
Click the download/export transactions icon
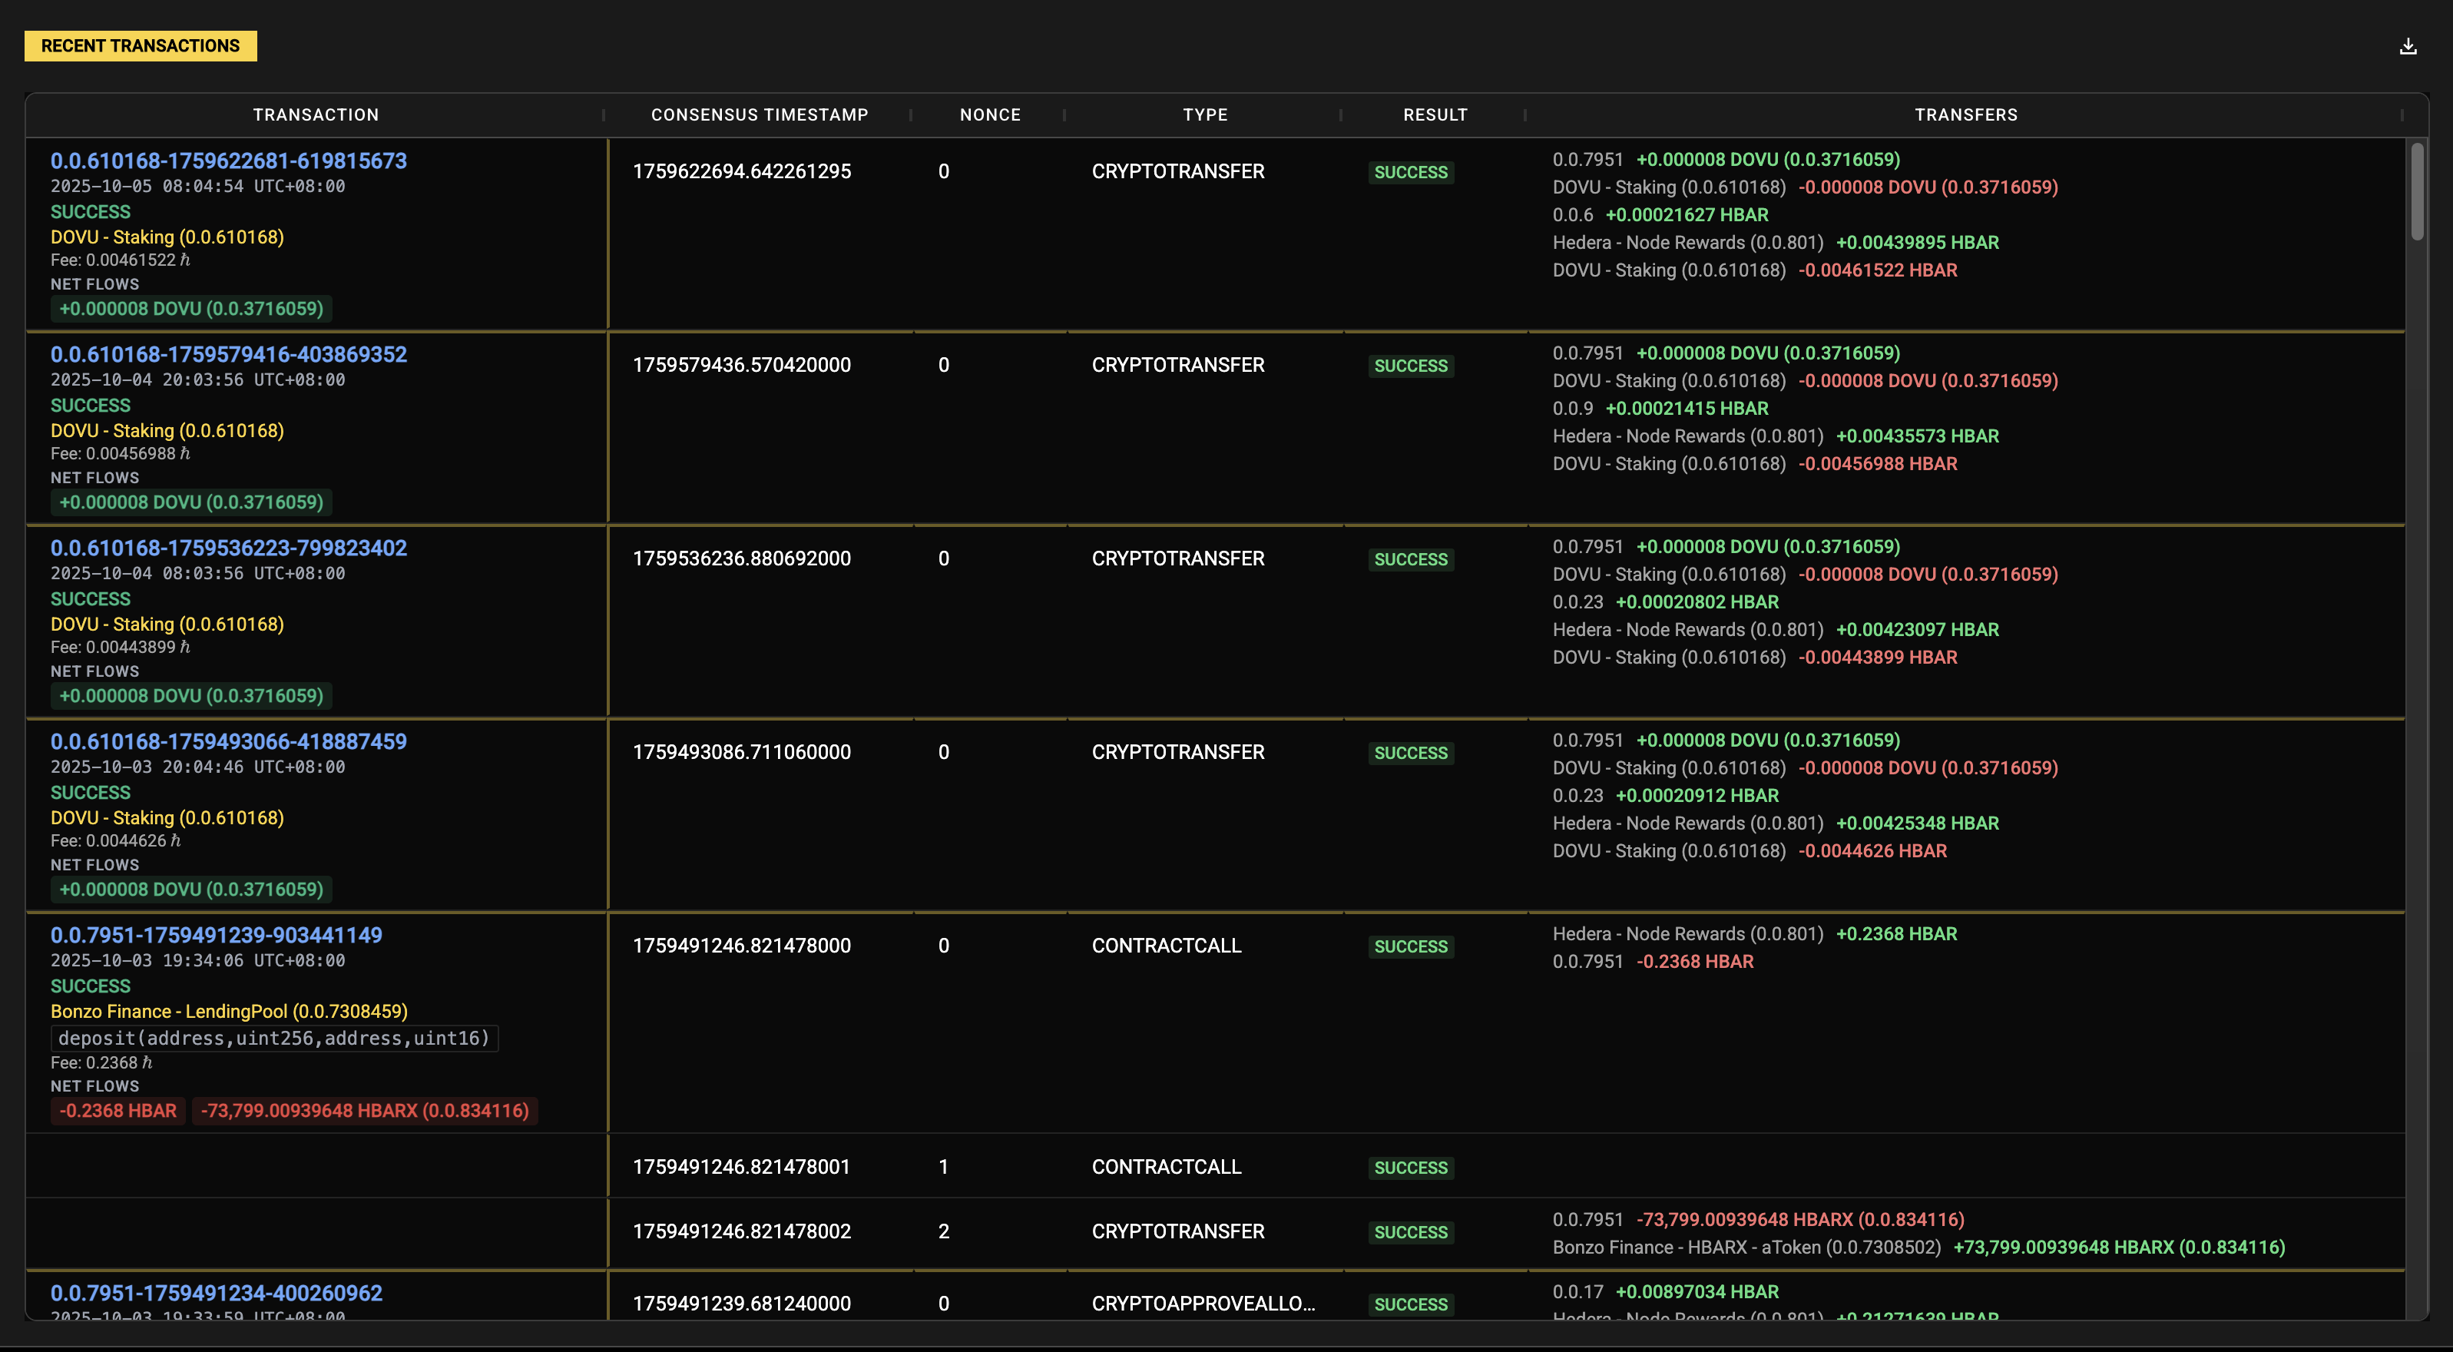tap(2408, 45)
